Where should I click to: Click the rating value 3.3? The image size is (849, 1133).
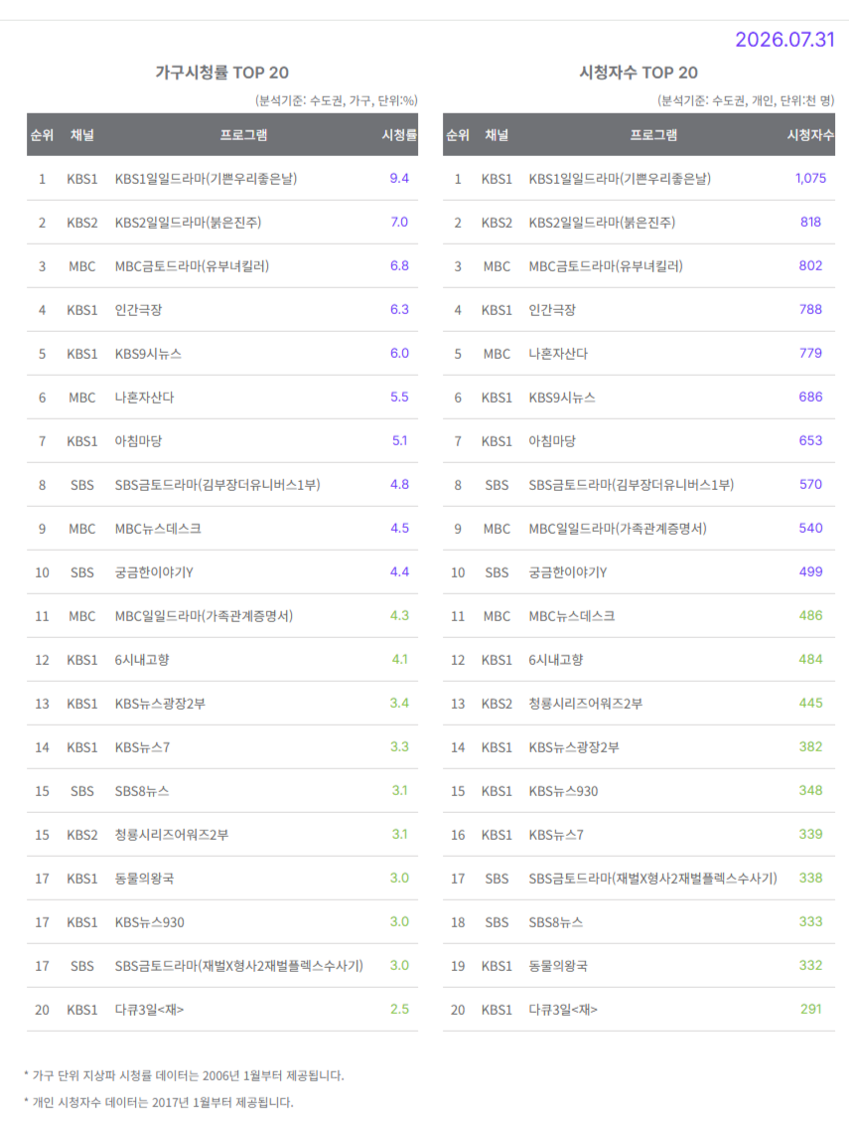399,746
